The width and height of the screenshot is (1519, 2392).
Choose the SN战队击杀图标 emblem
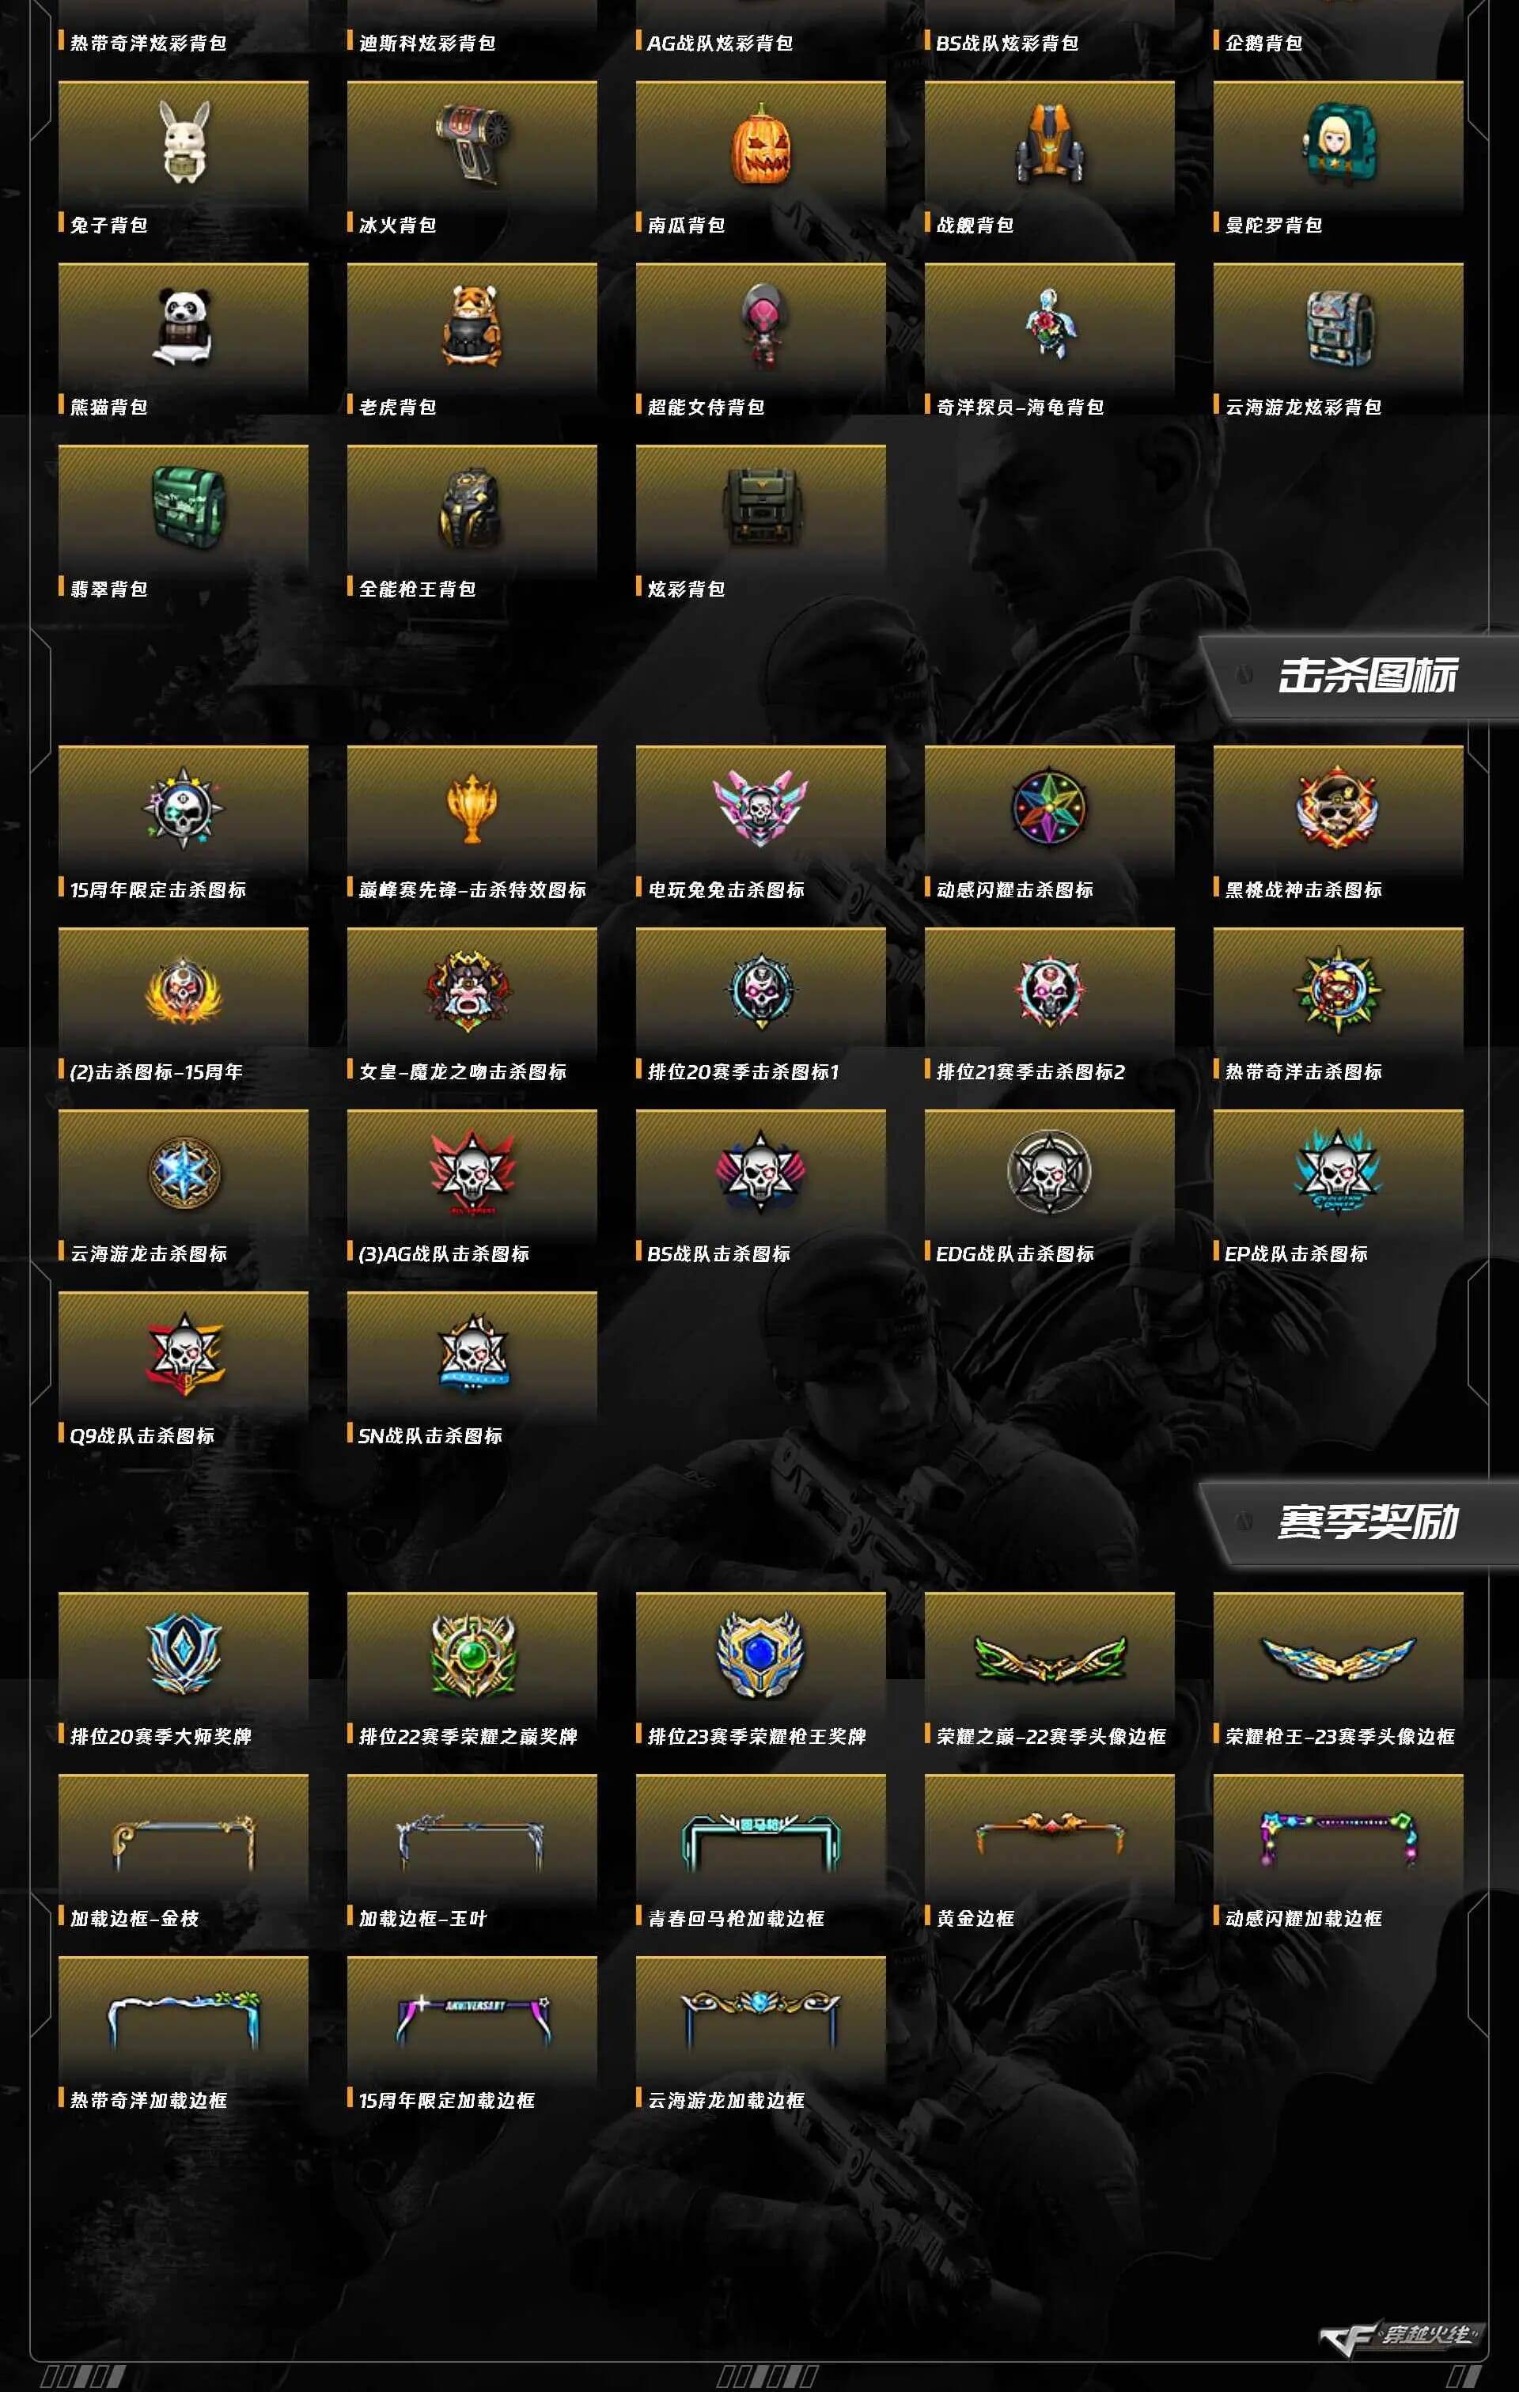[473, 1353]
